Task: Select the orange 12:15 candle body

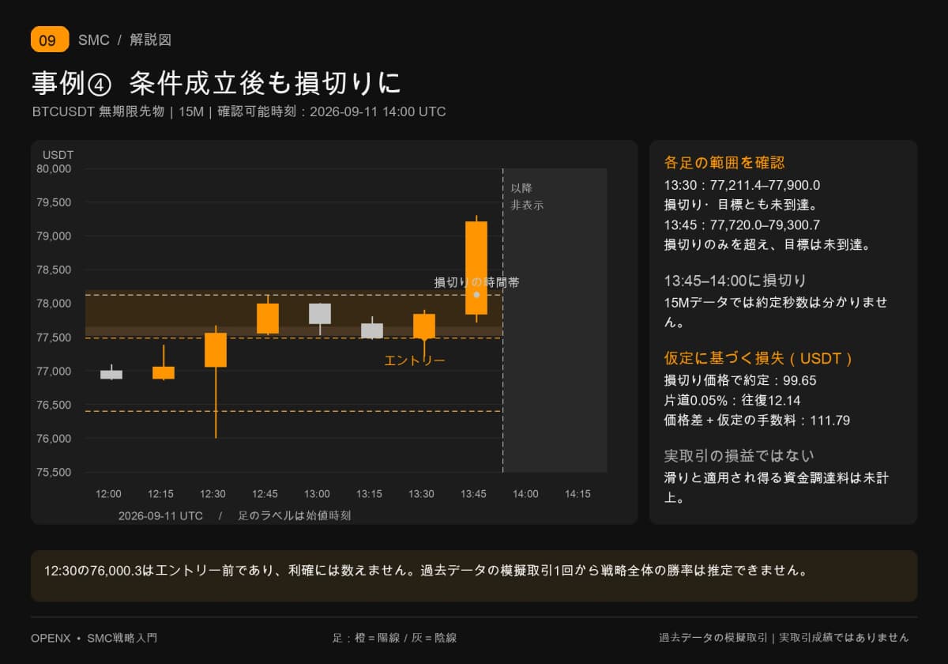Action: 164,373
